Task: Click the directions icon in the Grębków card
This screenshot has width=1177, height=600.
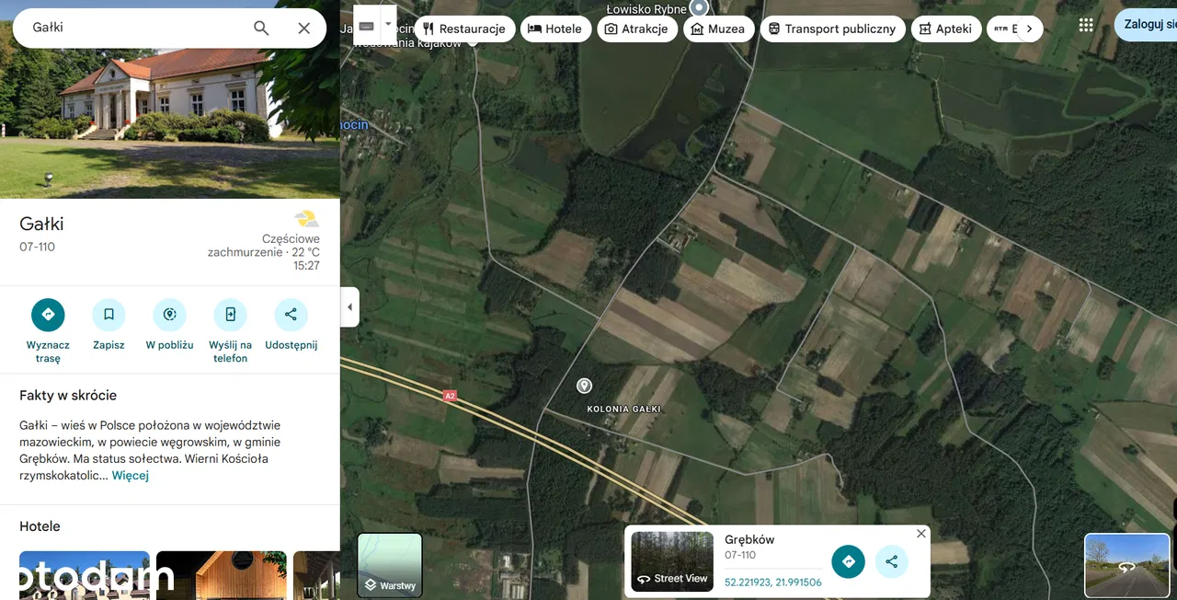Action: tap(848, 561)
